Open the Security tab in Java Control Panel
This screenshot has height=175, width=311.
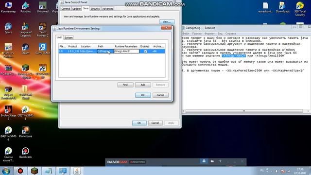point(95,9)
